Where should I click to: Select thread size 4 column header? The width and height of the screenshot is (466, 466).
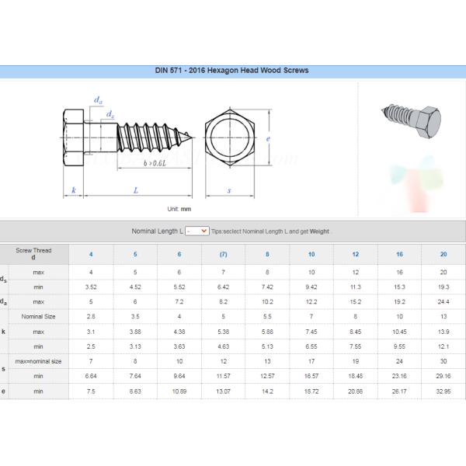point(91,254)
